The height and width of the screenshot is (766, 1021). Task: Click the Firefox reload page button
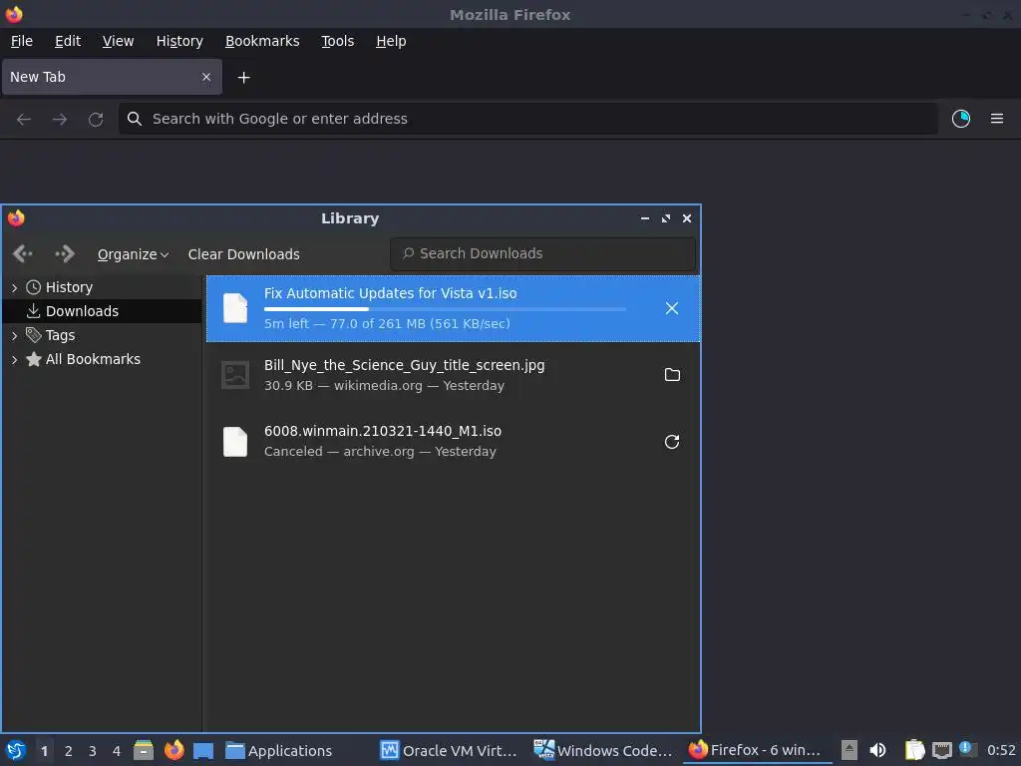(96, 119)
